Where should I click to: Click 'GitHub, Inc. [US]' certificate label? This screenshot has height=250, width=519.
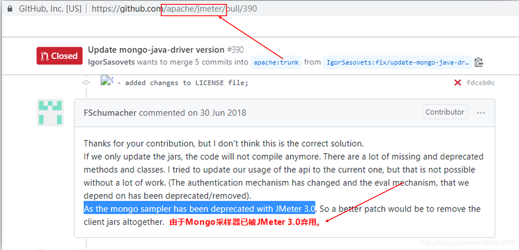[50, 9]
